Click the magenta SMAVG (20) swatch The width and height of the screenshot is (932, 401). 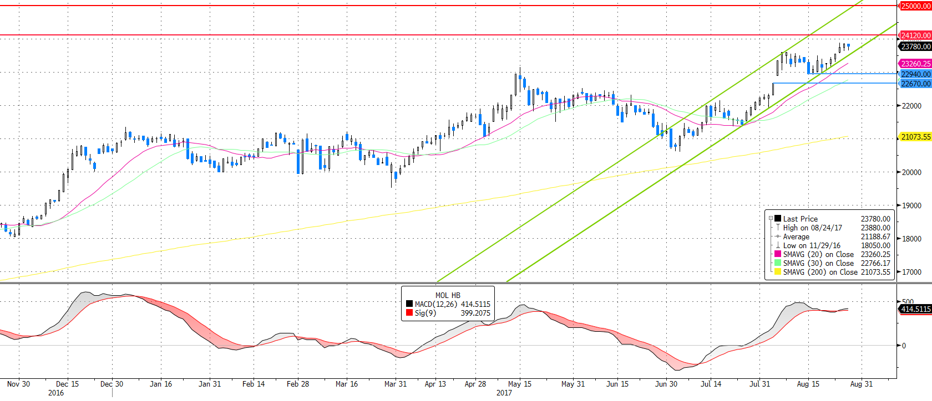[x=778, y=254]
